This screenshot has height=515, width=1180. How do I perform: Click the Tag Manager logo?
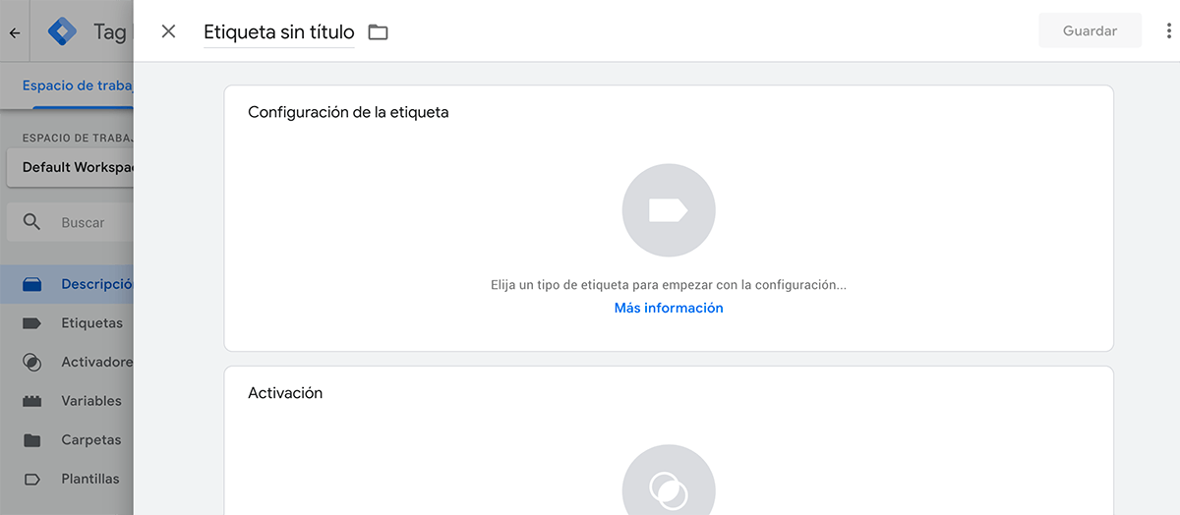(63, 31)
